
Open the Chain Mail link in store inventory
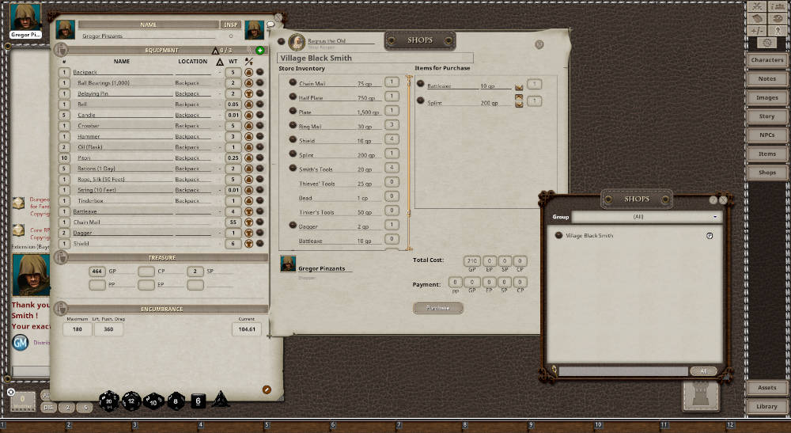coord(292,82)
